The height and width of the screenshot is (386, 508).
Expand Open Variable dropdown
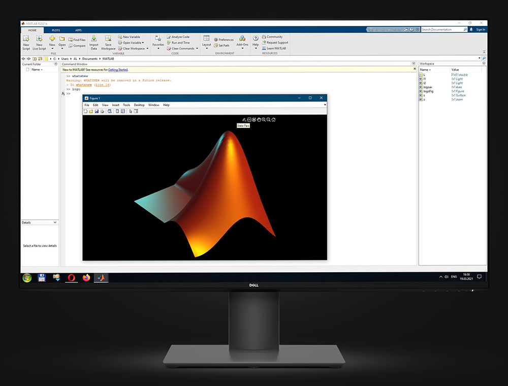point(143,43)
